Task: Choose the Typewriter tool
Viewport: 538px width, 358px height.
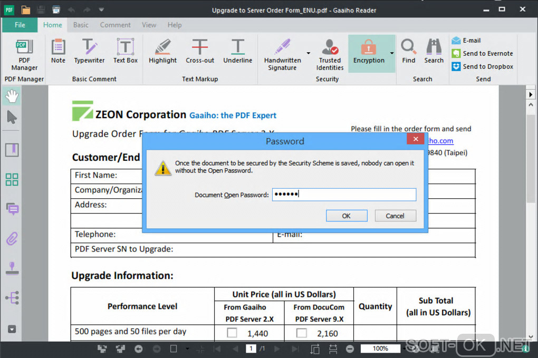Action: 89,51
